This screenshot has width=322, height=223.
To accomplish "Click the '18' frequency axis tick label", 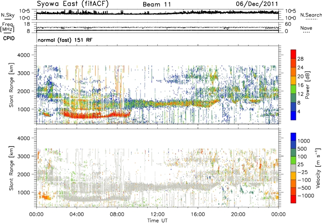I will click(x=27, y=24).
